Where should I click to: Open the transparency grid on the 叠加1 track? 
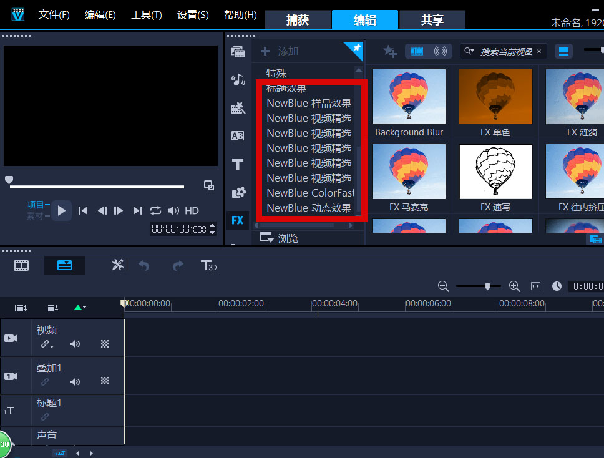105,381
